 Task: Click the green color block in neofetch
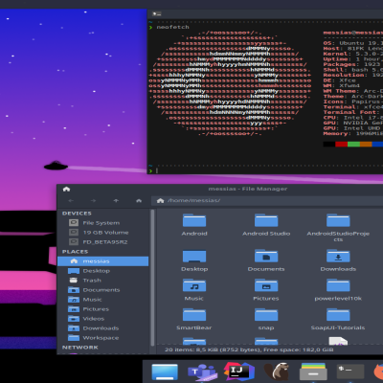[353, 145]
